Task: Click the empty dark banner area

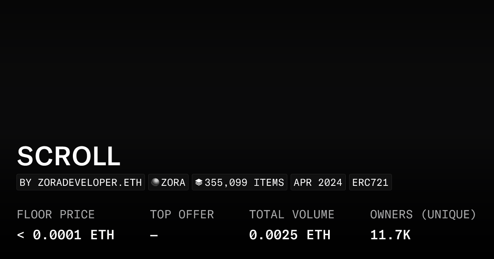Action: 247,70
